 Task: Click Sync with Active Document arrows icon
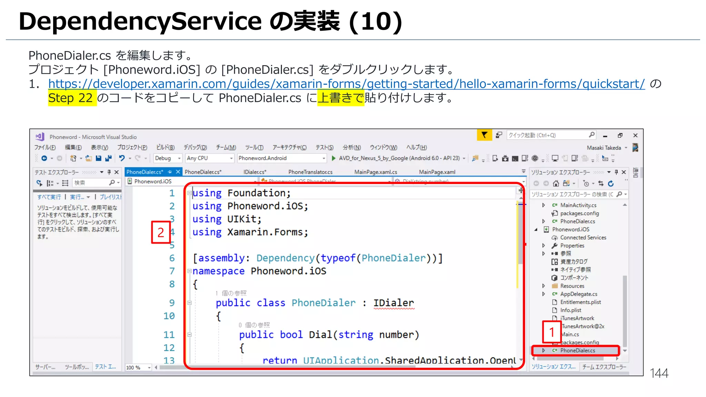pyautogui.click(x=601, y=183)
